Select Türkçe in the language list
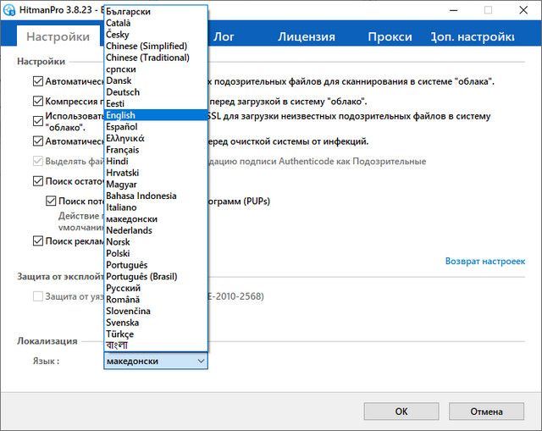This screenshot has height=431, width=542. click(120, 334)
